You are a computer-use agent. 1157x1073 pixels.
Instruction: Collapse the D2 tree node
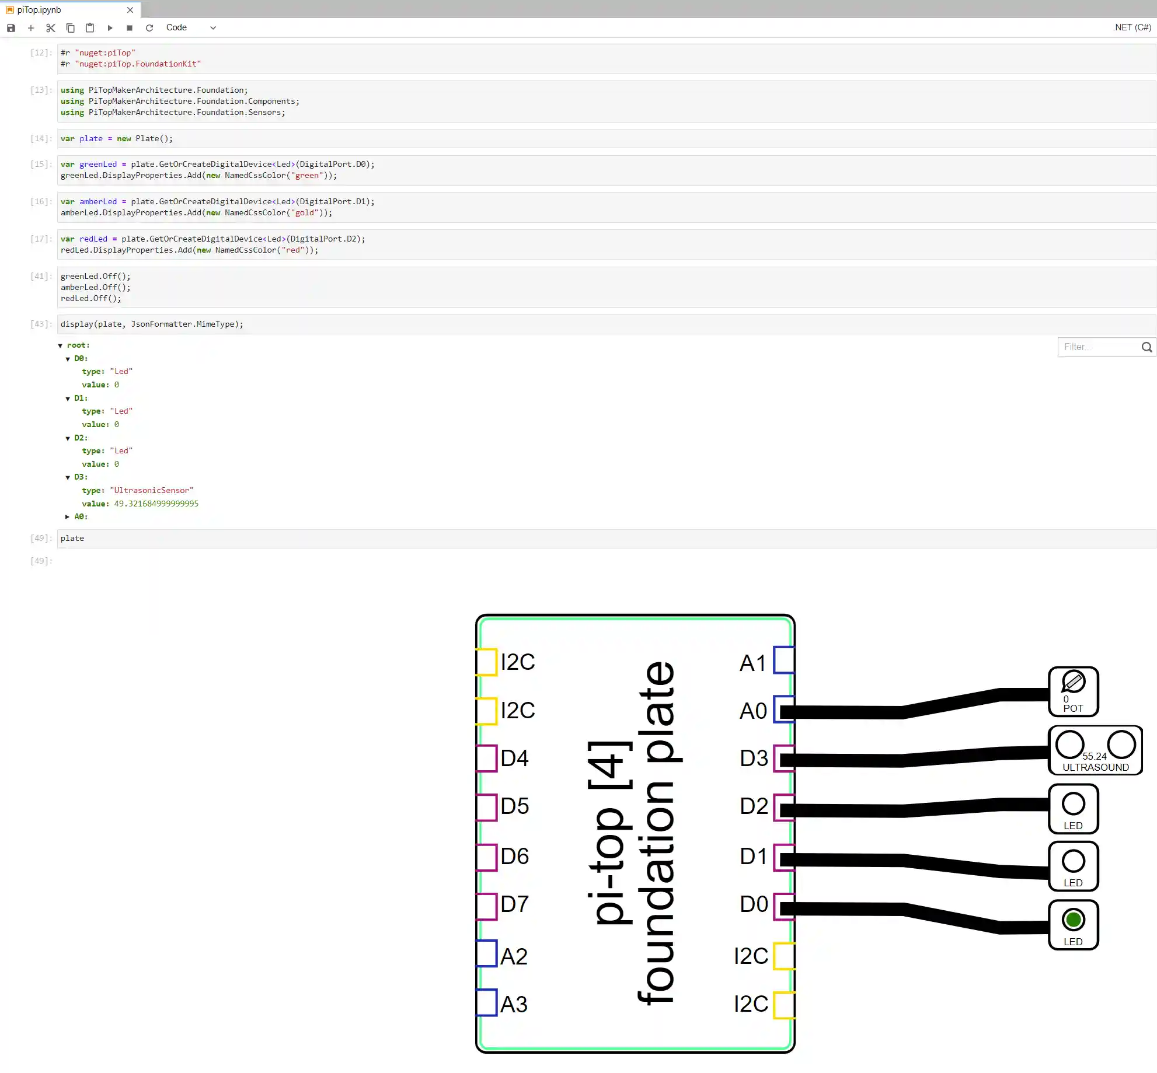tap(68, 438)
